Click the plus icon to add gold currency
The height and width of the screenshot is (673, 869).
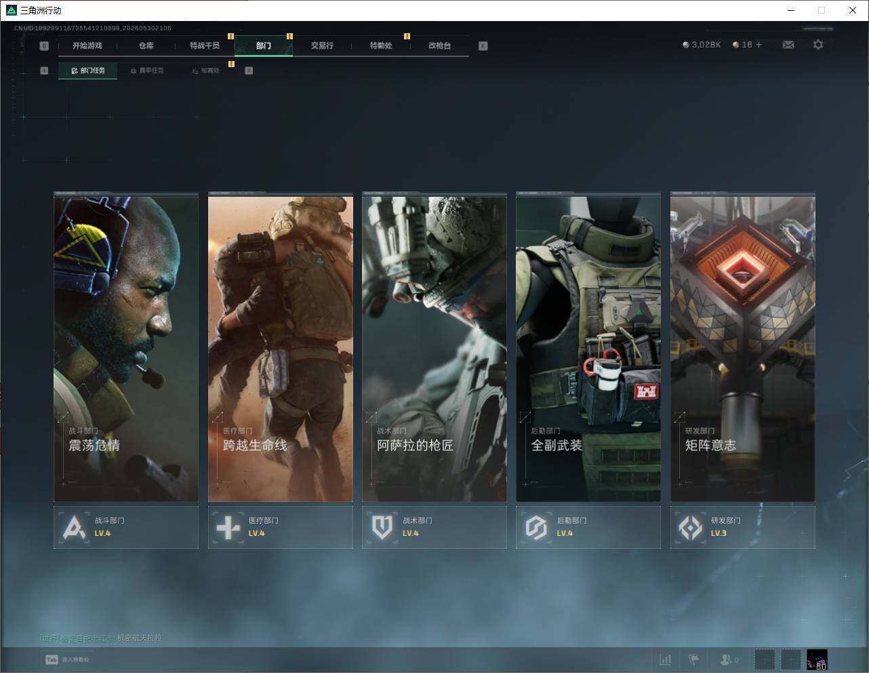click(759, 45)
